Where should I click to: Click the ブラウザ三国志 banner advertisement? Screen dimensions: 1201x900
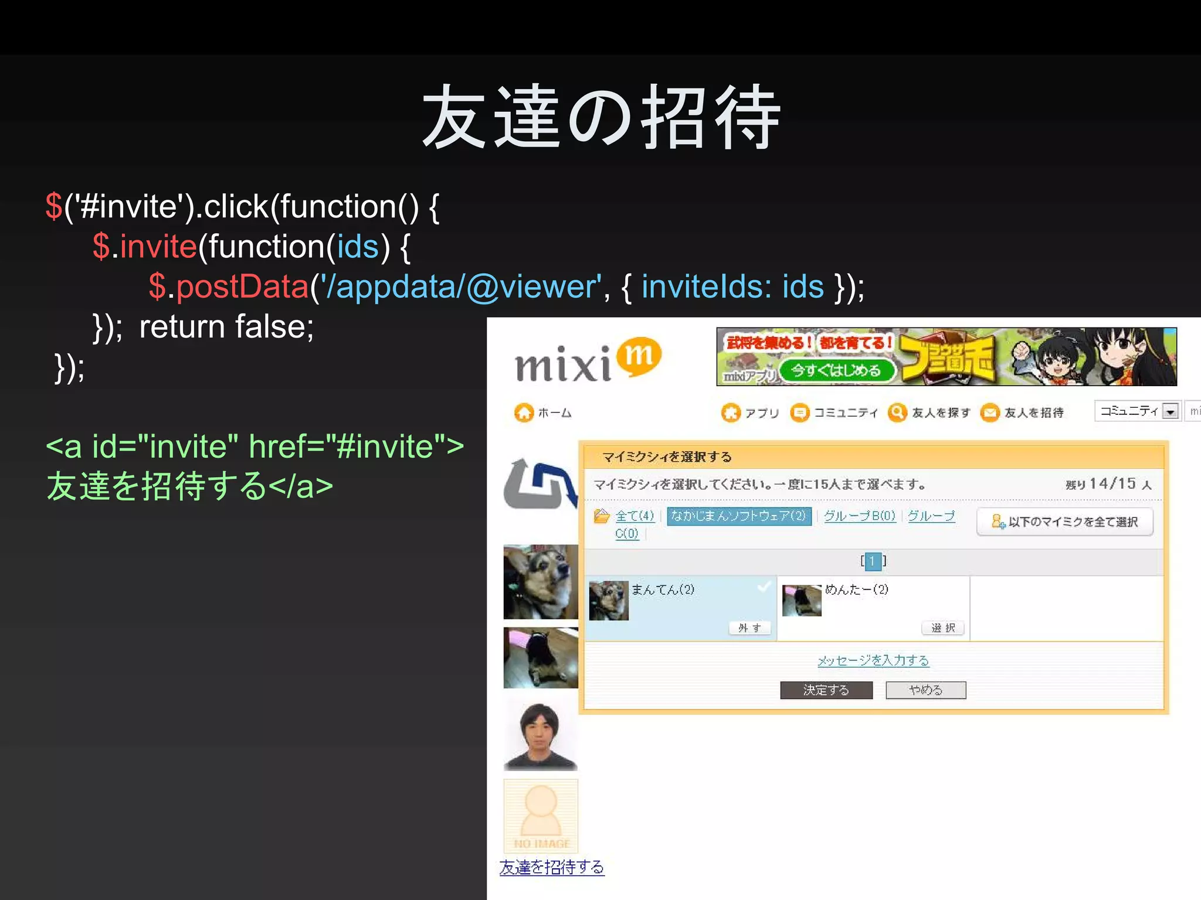(x=946, y=356)
